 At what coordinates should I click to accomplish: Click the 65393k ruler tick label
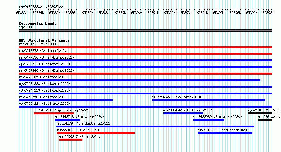click(x=186, y=13)
